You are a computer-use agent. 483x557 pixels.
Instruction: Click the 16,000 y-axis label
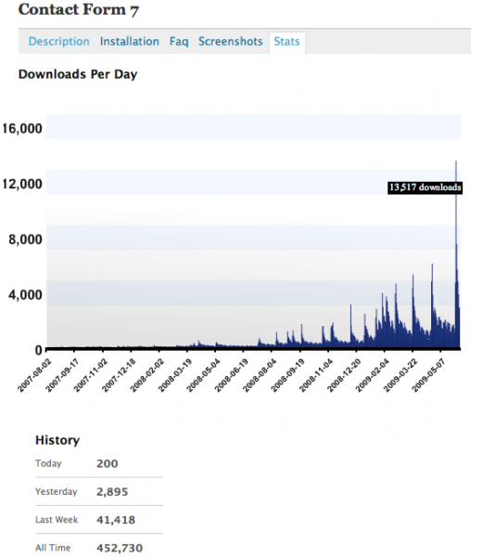[x=22, y=128]
